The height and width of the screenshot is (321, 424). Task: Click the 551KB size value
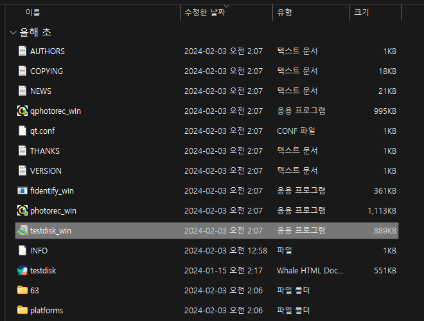(x=385, y=271)
